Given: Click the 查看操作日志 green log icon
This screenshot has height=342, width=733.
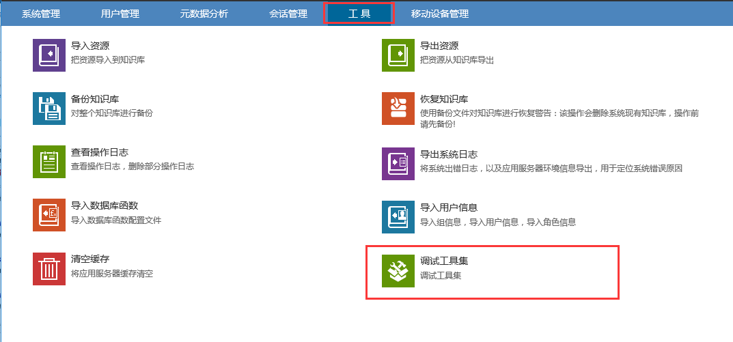Looking at the screenshot, I should click(x=49, y=162).
